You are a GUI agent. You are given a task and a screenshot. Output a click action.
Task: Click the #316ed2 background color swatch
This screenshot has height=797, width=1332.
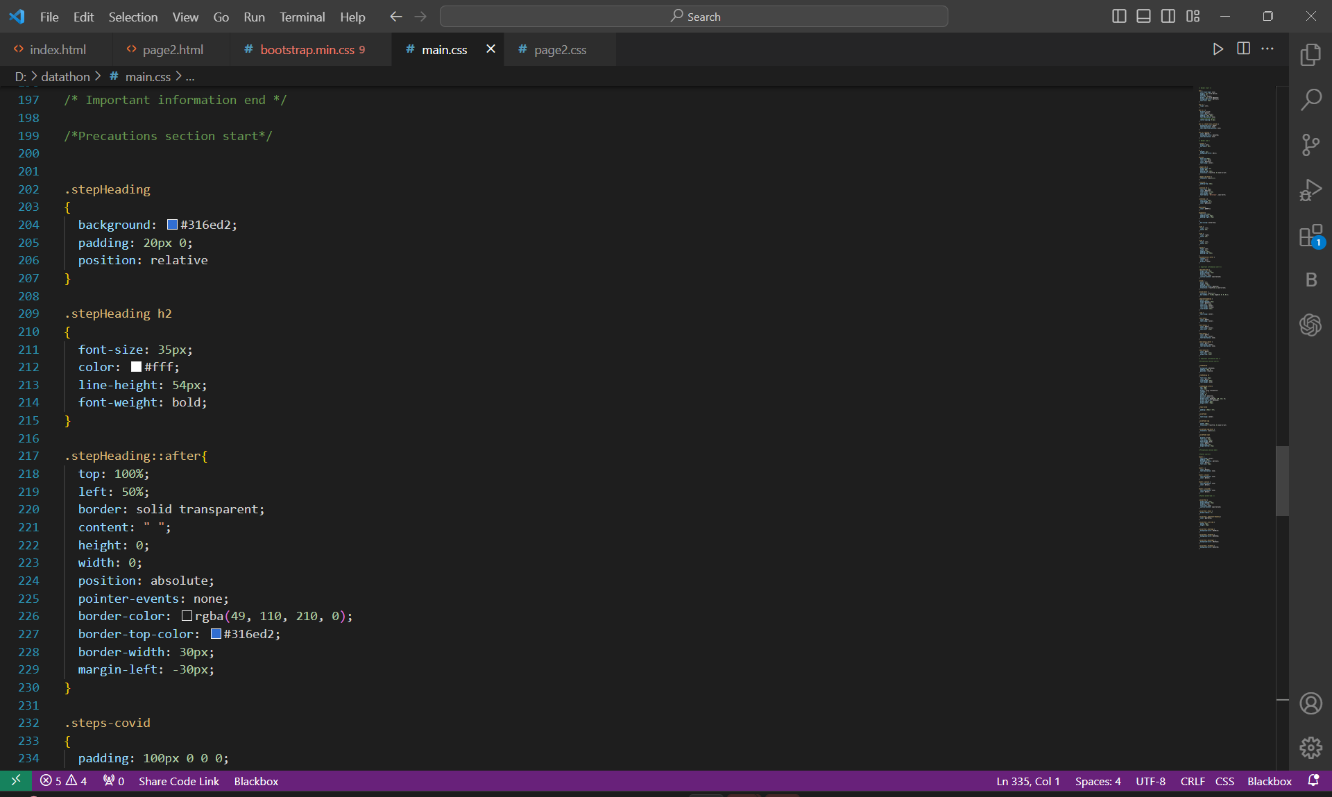[x=172, y=225]
